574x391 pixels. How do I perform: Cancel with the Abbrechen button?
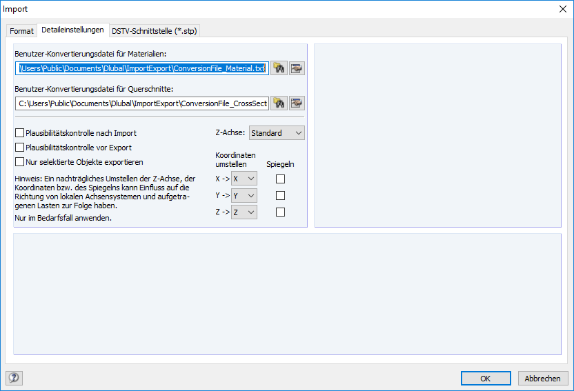click(543, 379)
